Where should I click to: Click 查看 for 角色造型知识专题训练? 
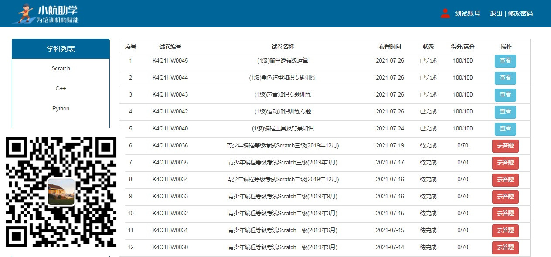[x=505, y=78]
